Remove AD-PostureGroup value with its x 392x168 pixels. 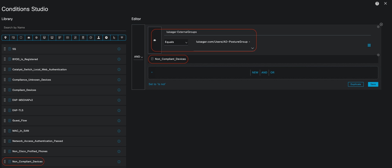250,42
